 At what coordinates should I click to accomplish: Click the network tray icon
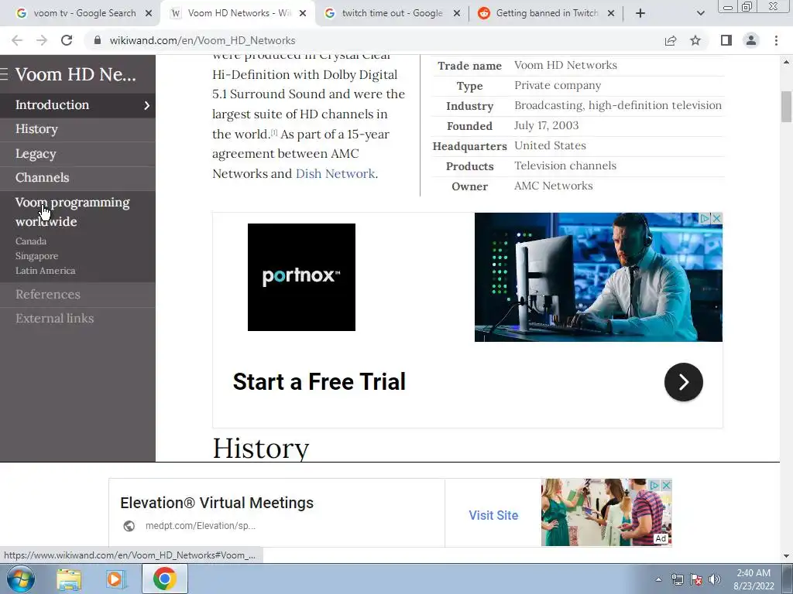tap(677, 579)
